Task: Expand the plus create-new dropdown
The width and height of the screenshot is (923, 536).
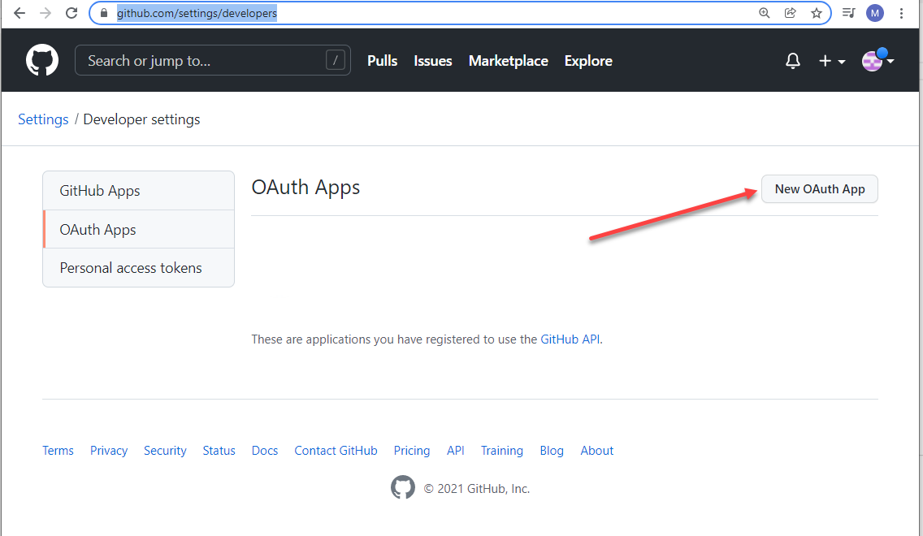Action: (831, 61)
